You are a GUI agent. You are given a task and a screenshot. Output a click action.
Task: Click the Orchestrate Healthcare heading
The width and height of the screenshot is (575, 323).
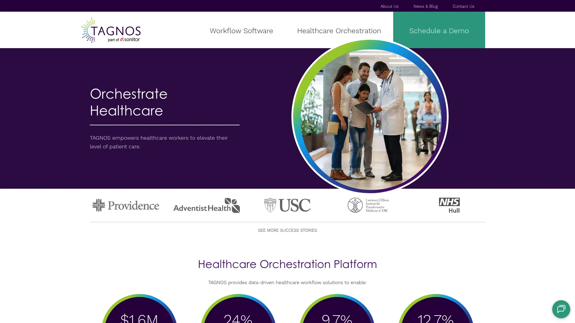(129, 102)
